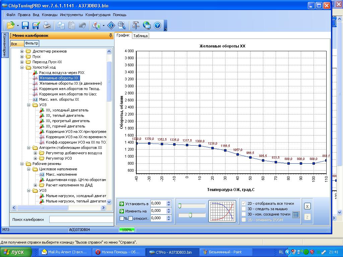Click the blue question mark help icon
This screenshot has width=343, height=257.
click(x=157, y=25)
